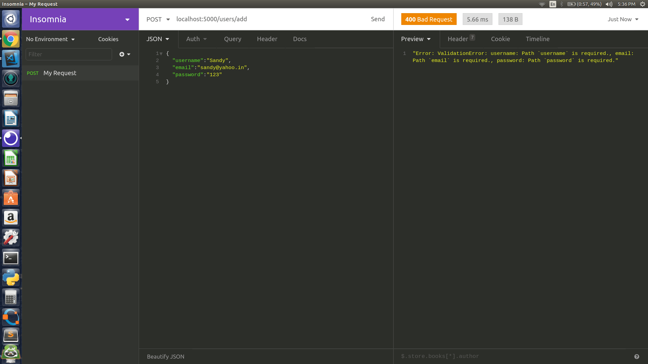Expand the No Environment dropdown
Image resolution: width=648 pixels, height=364 pixels.
pyautogui.click(x=50, y=39)
